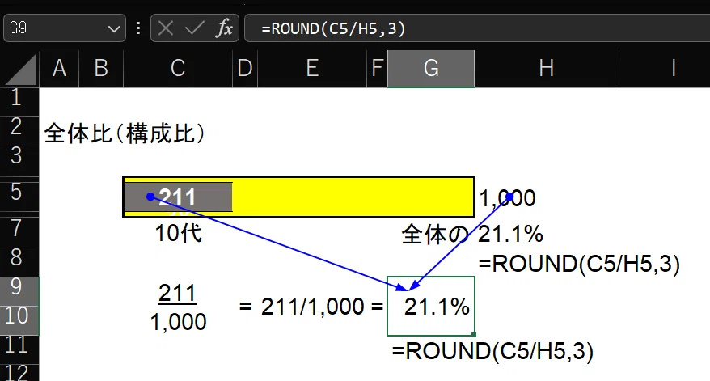This screenshot has width=710, height=381.
Task: Select column G header
Action: 431,69
